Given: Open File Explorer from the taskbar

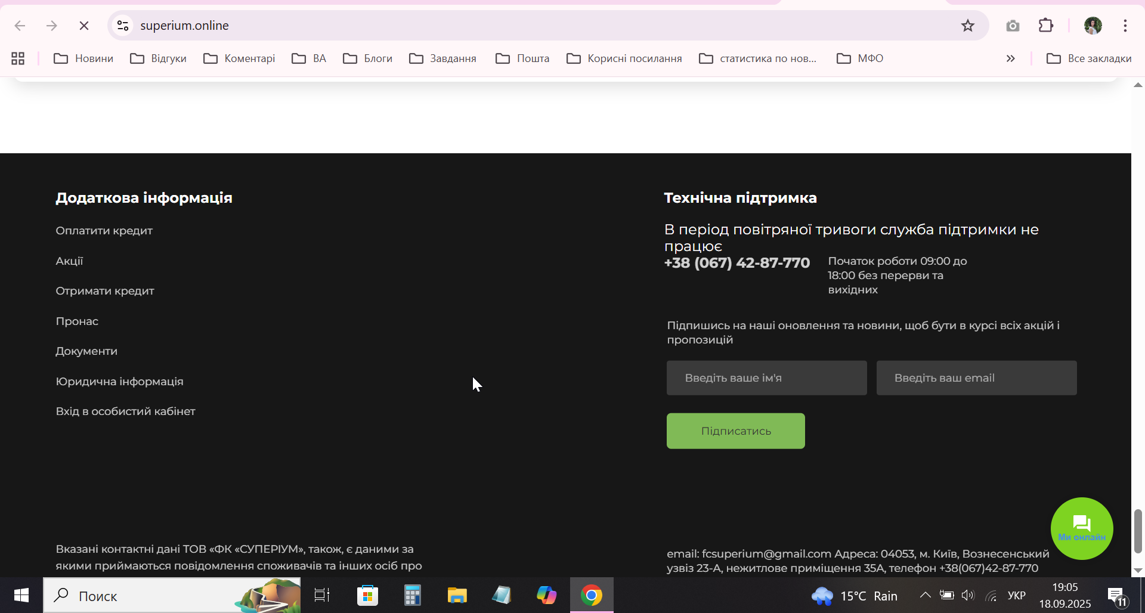Looking at the screenshot, I should (457, 595).
